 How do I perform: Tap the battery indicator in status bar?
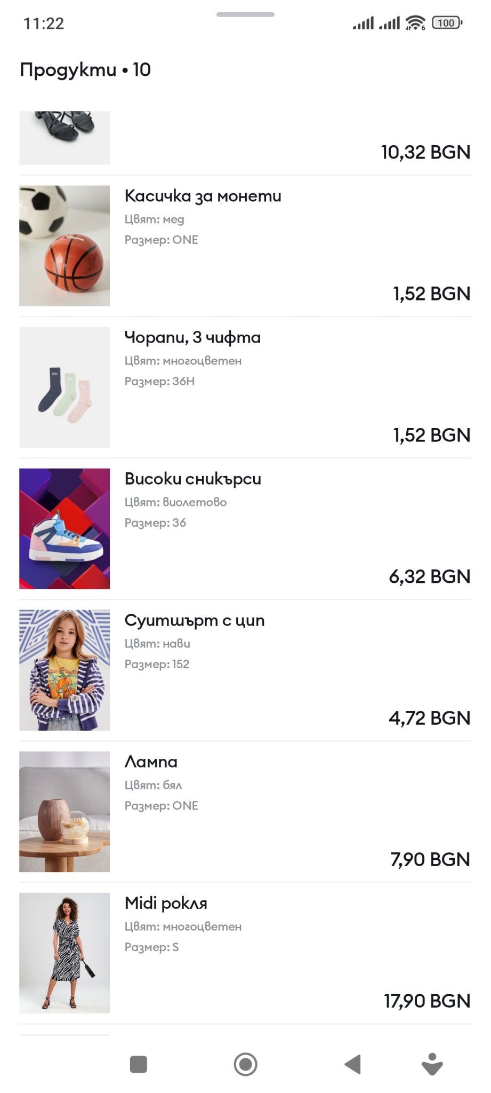(447, 23)
